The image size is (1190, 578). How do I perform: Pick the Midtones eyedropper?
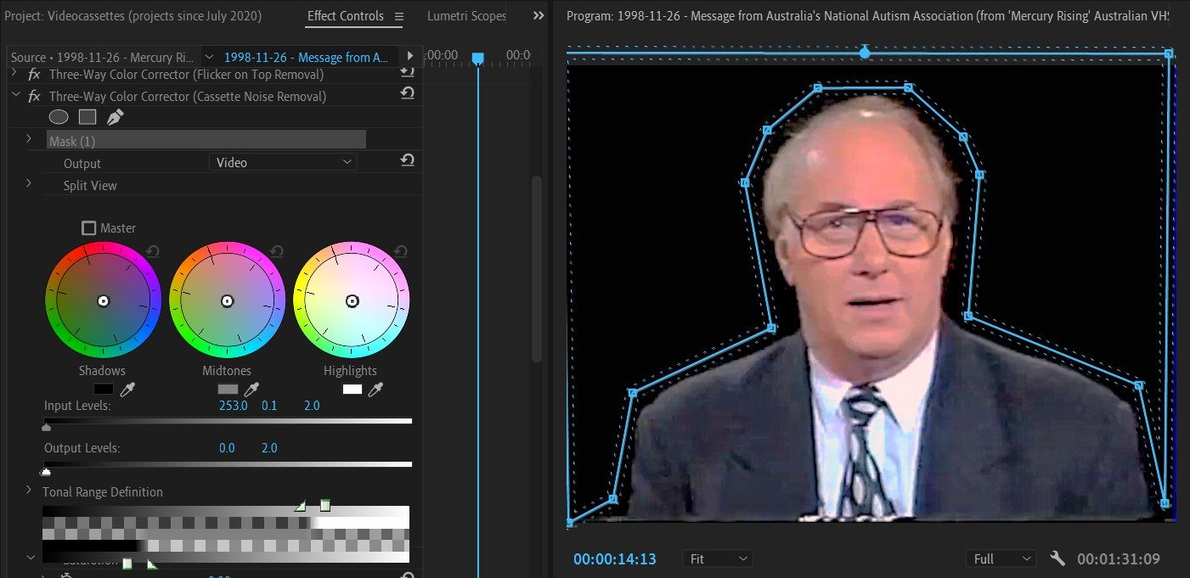click(252, 390)
